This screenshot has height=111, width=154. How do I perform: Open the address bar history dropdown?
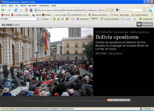(x=109, y=10)
